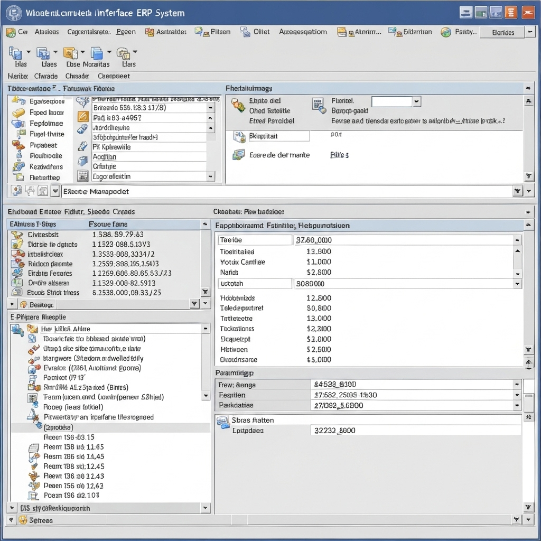541x541 pixels.
Task: Expand the dropdown beside the Flontel field
Action: (416, 101)
